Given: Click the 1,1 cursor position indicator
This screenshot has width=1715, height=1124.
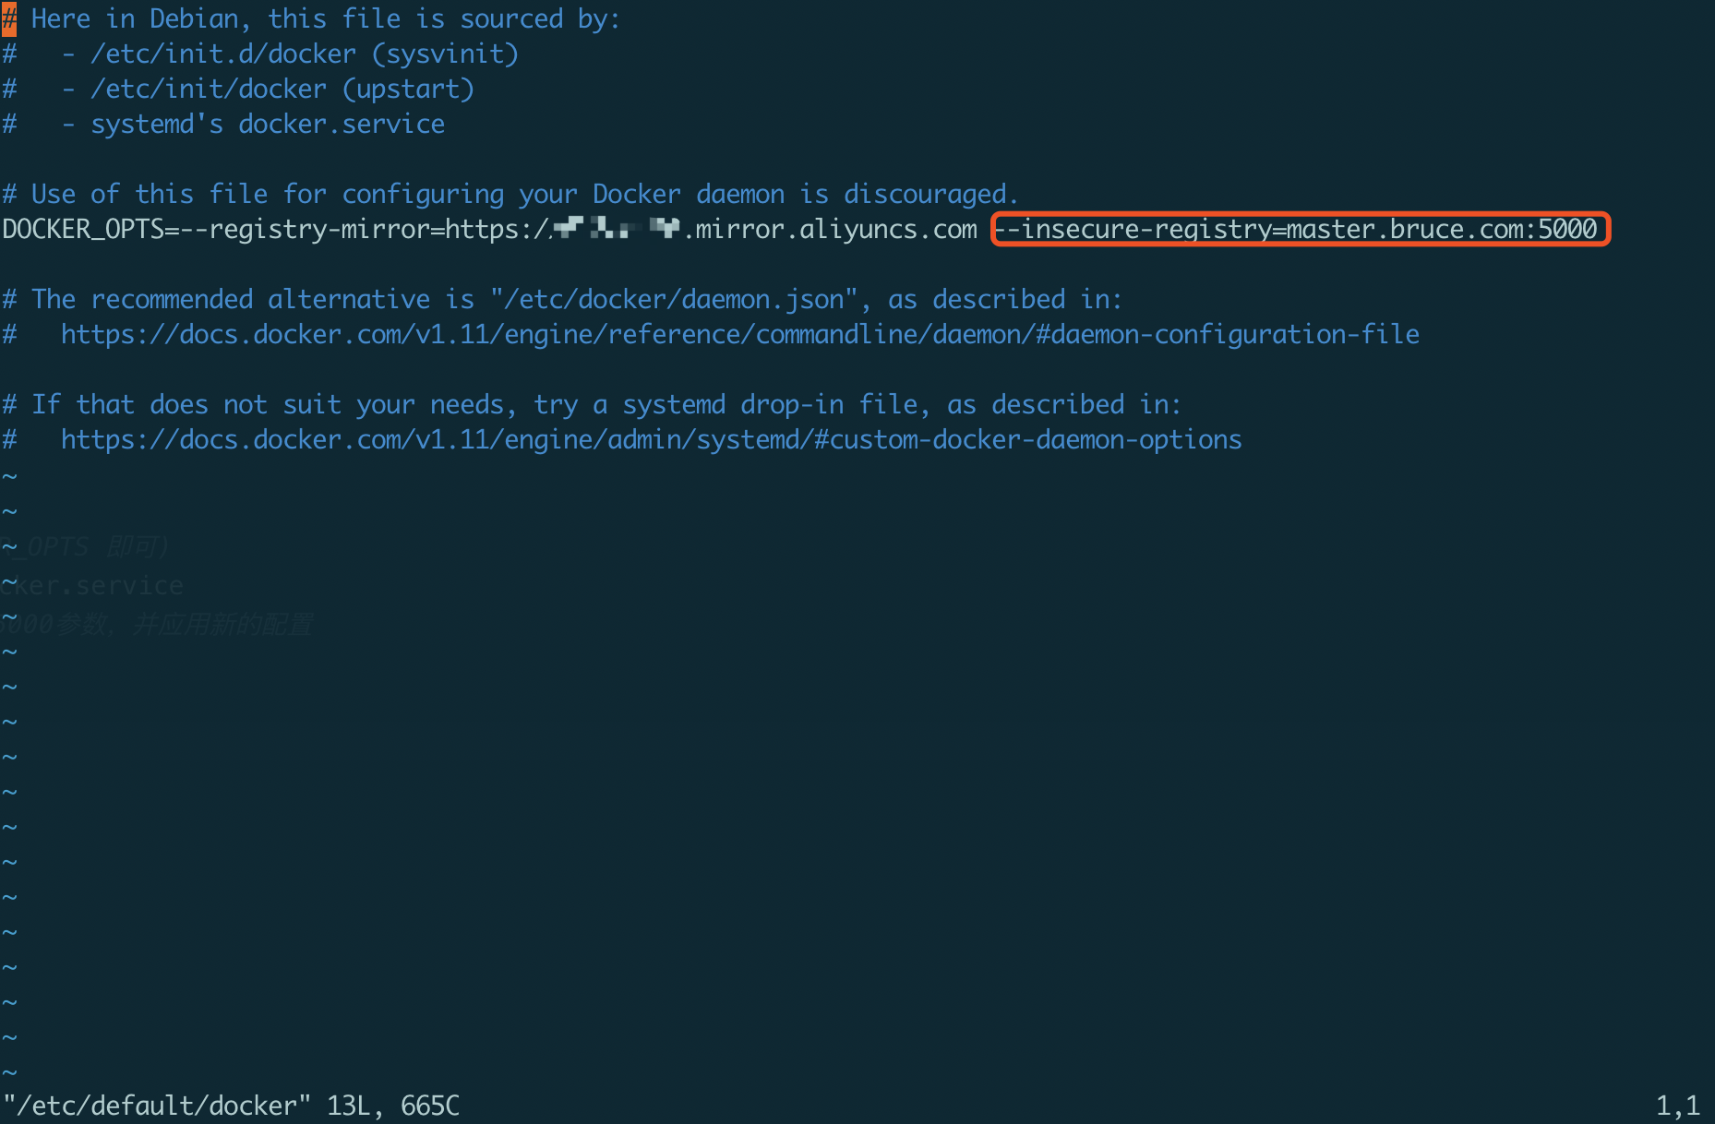Looking at the screenshot, I should pos(1677,1106).
